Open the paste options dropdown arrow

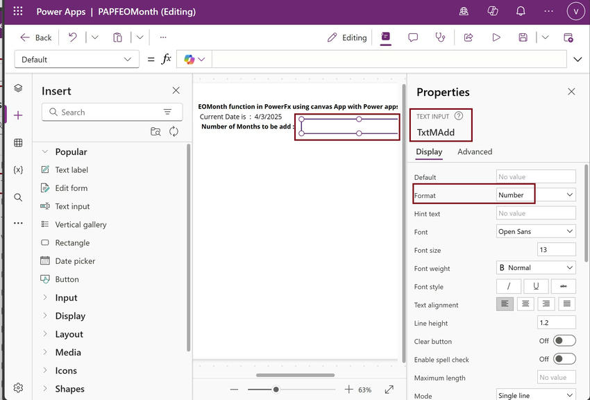(140, 37)
